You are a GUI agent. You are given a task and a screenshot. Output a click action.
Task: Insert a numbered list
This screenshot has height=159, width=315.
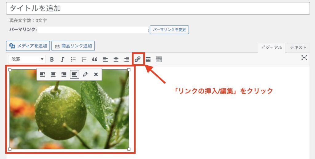(84, 59)
